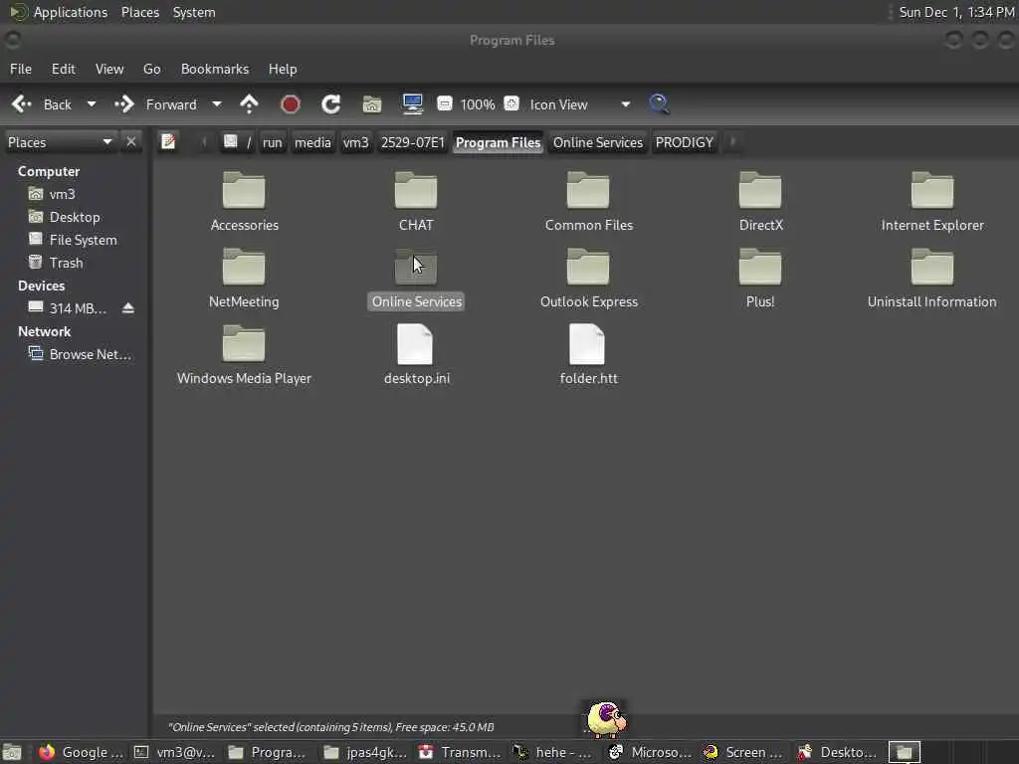
Task: Switch to the jpas4gk... taskbar window
Action: tap(365, 752)
